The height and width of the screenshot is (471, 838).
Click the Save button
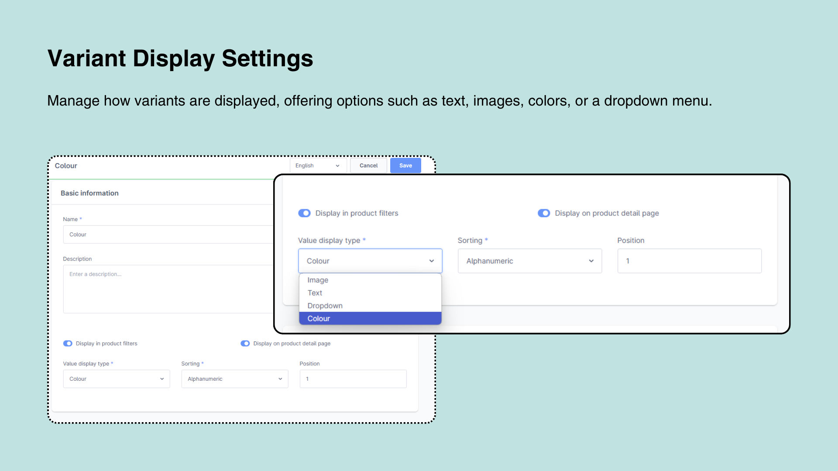pos(405,166)
